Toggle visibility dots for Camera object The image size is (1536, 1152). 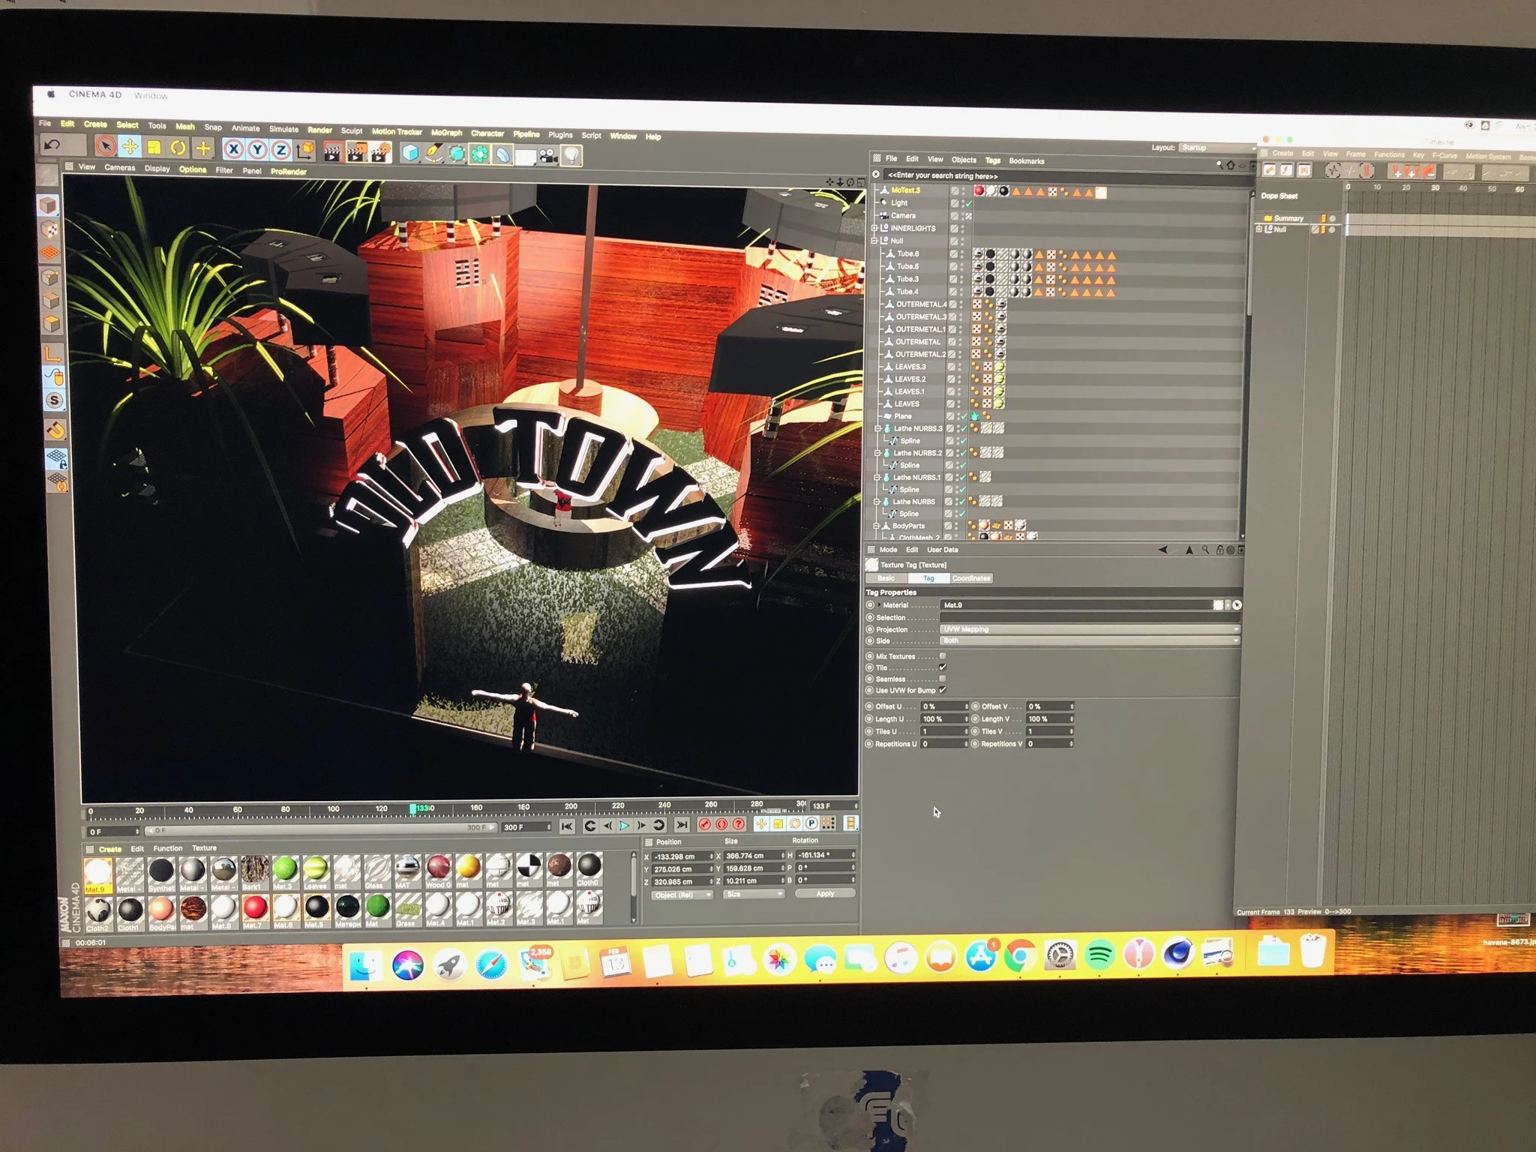[x=962, y=216]
